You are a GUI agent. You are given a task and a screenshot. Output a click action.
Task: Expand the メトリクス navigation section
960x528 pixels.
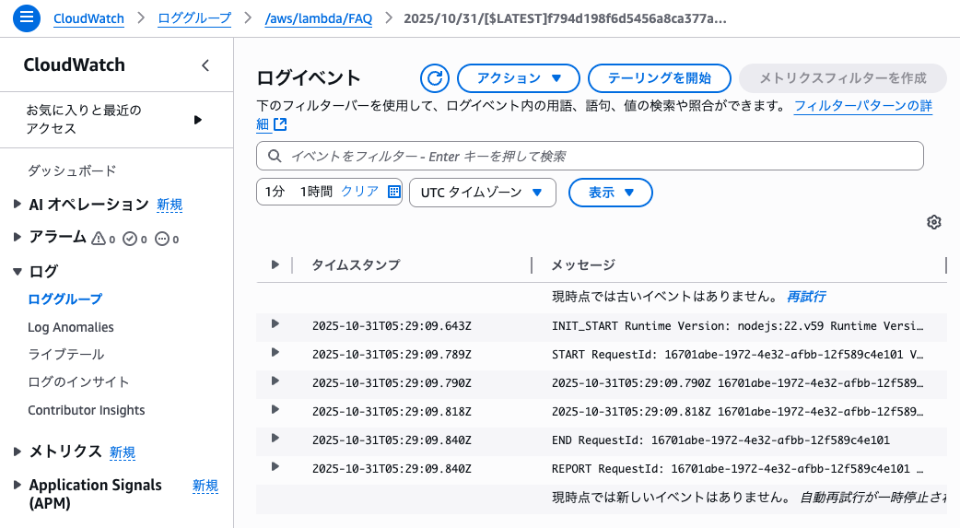click(18, 452)
